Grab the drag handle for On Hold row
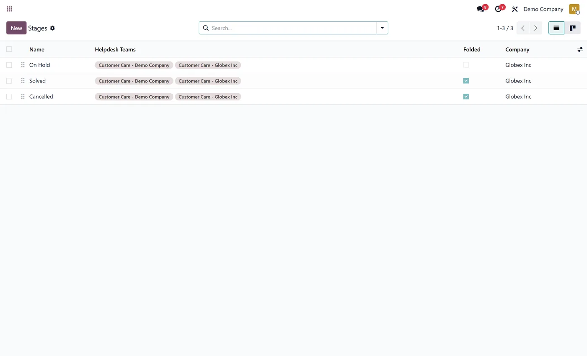This screenshot has width=587, height=356. click(23, 65)
